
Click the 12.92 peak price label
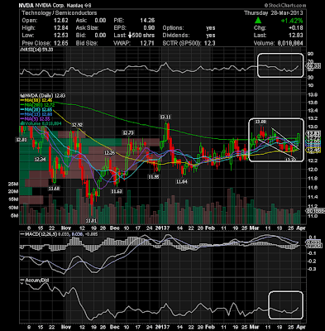(x=77, y=125)
